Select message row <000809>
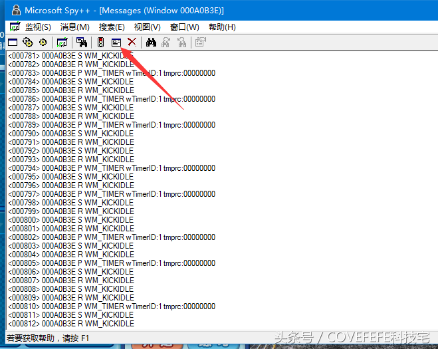438x349 pixels. point(71,298)
